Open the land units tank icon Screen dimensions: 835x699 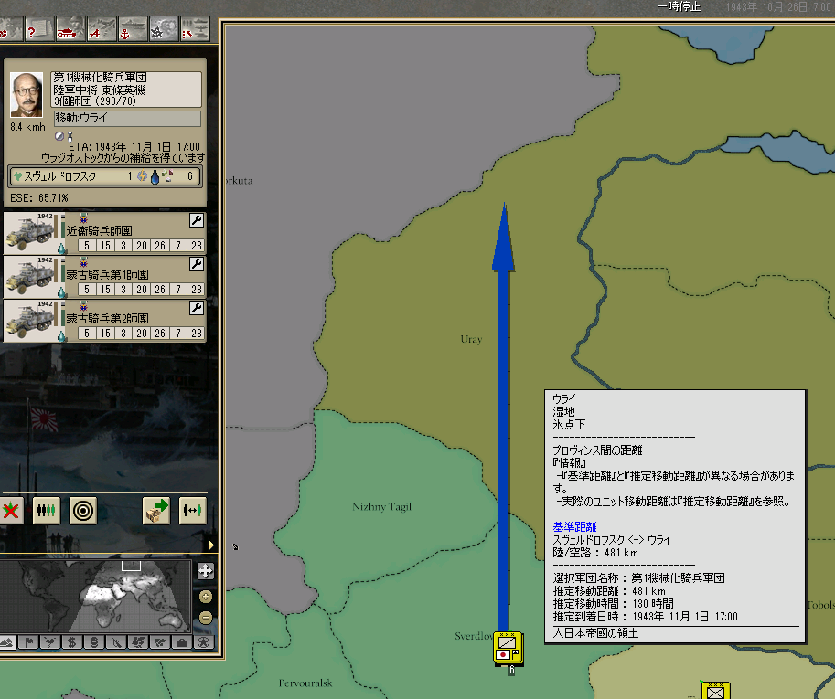coord(70,30)
